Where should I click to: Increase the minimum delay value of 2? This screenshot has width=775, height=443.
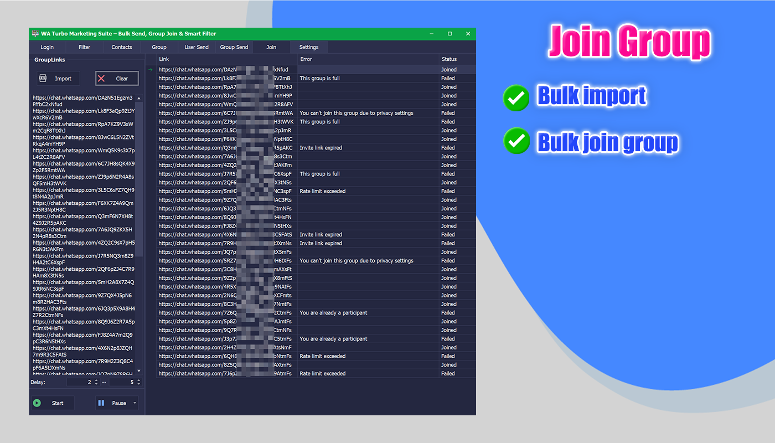[96, 380]
